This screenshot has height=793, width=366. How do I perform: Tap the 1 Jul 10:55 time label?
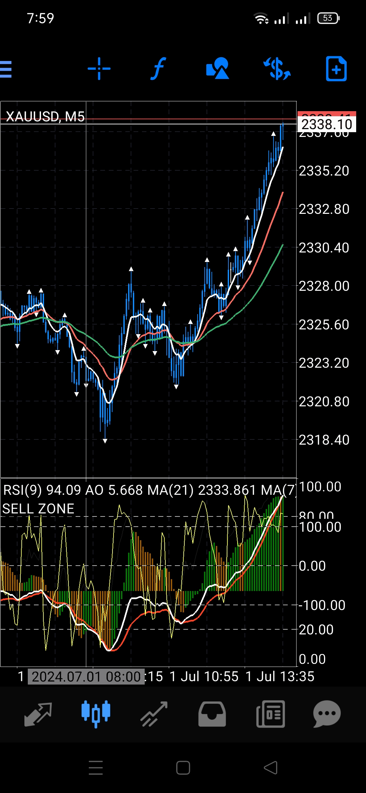click(204, 676)
